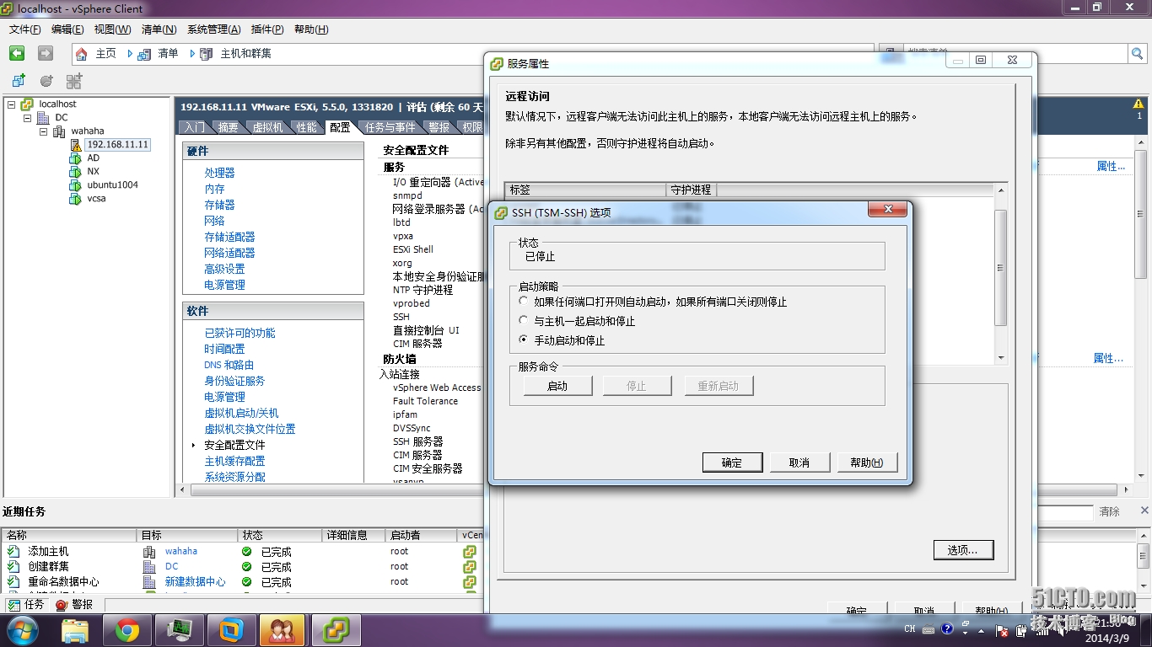Screen dimensions: 1152x647
Task: Select the ubuntu1004 virtual machine icon
Action: pos(75,185)
